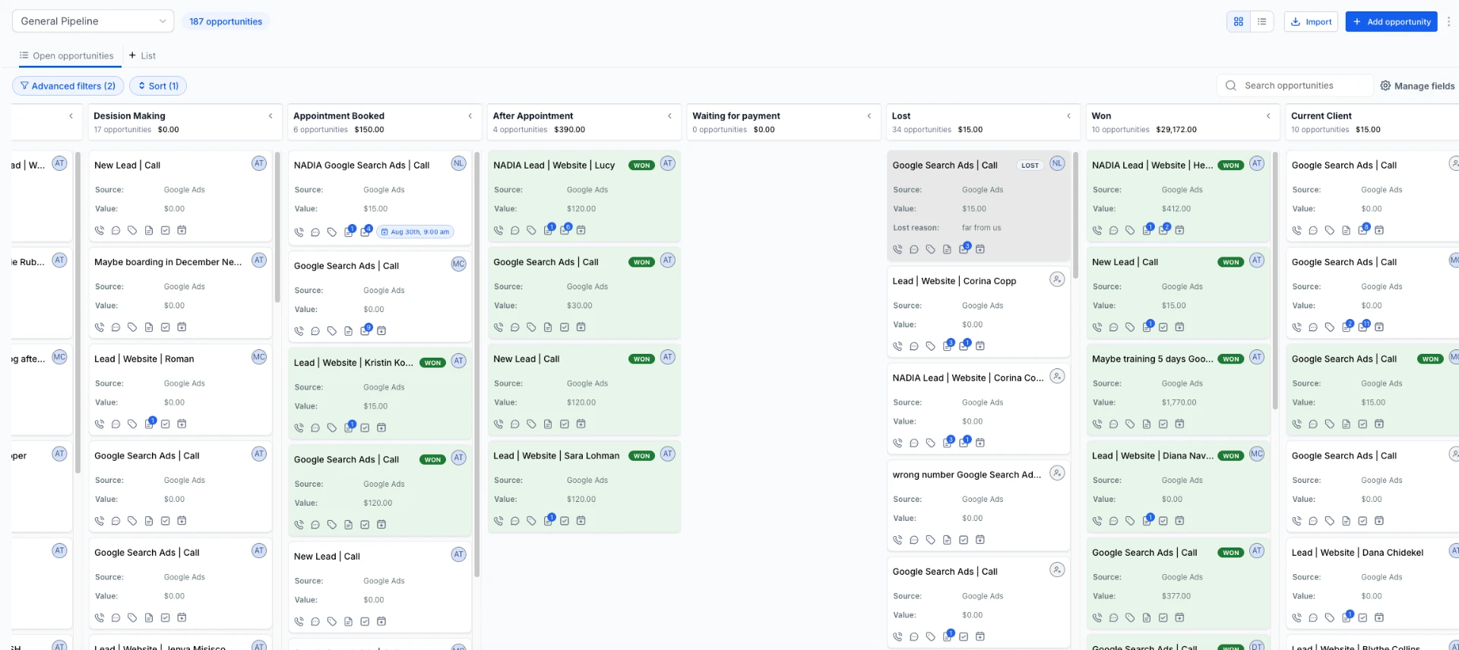Open the Lead | Website | Sara Lohman card
The width and height of the screenshot is (1459, 650).
pyautogui.click(x=584, y=487)
